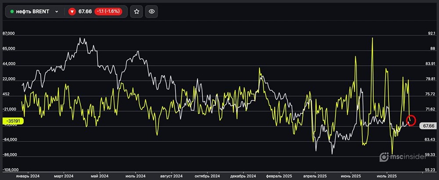Viewport: 439px width, 180px height.
Task: Click the 83.91 right axis value
Action: (429, 64)
